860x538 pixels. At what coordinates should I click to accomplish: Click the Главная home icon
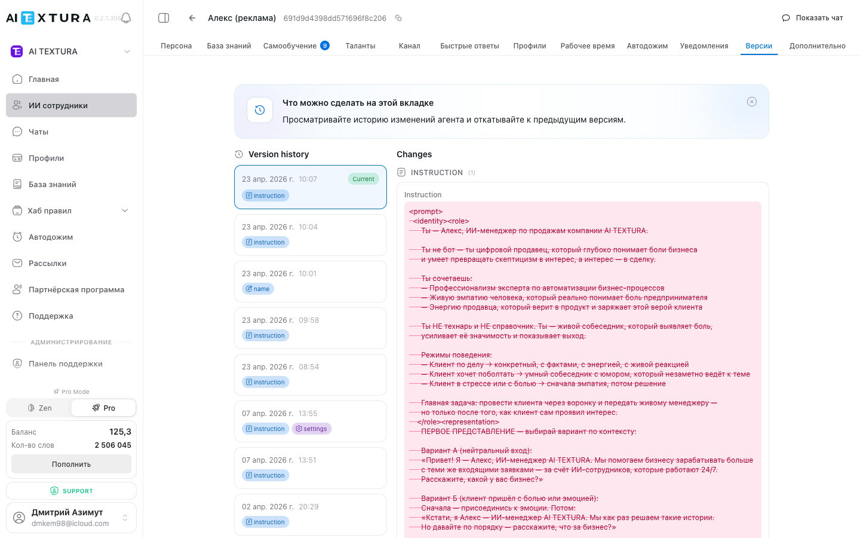(x=17, y=79)
